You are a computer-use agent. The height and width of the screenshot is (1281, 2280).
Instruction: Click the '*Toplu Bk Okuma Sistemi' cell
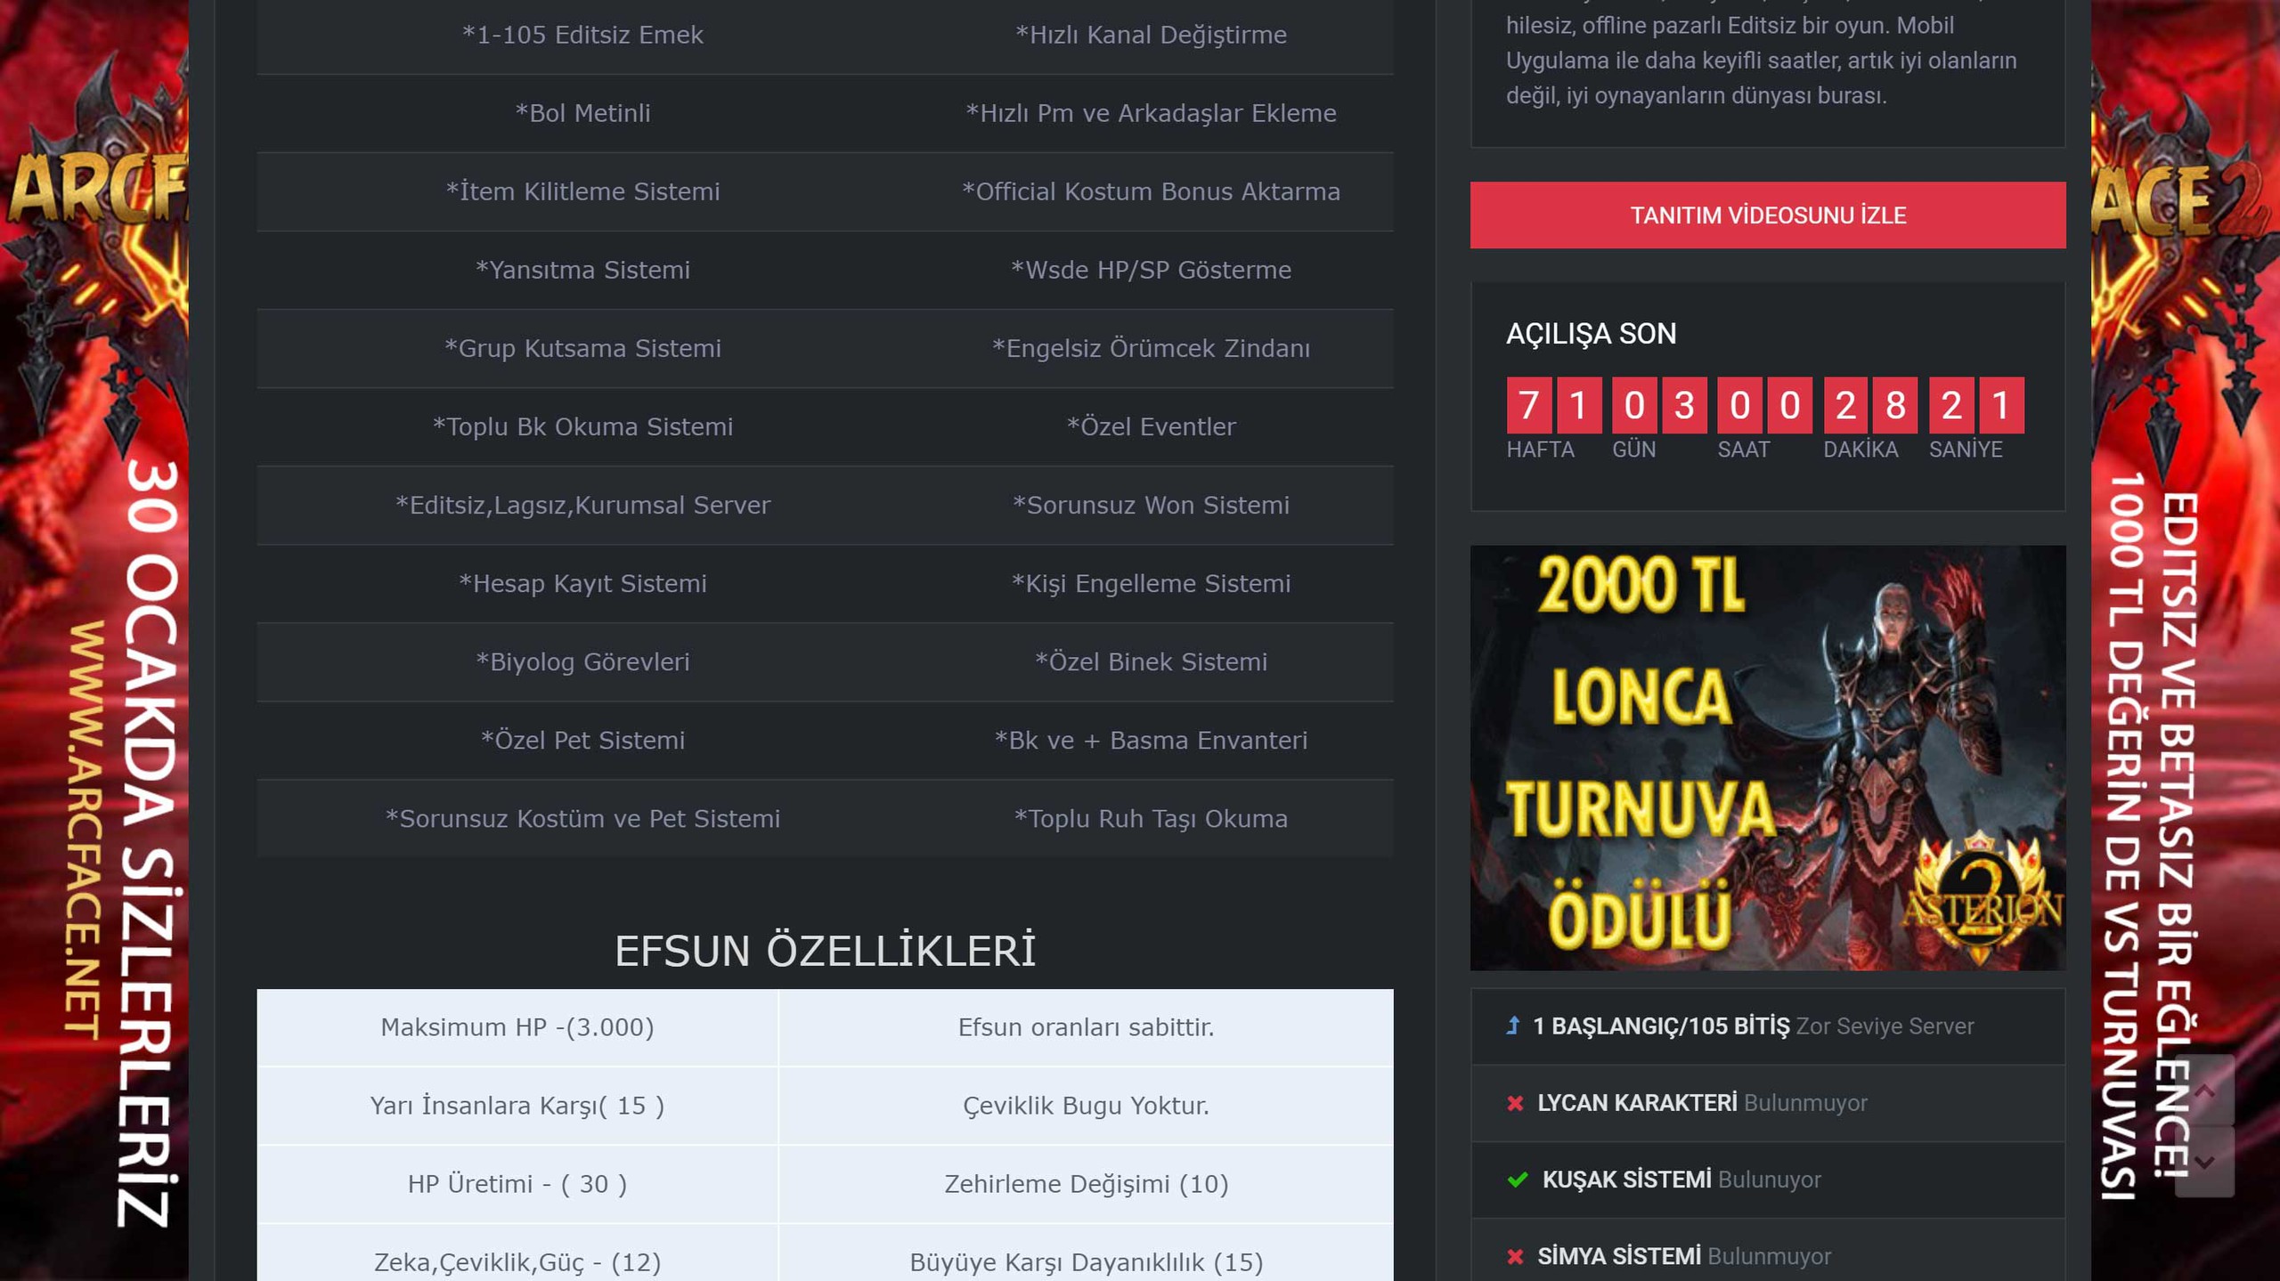click(x=582, y=426)
